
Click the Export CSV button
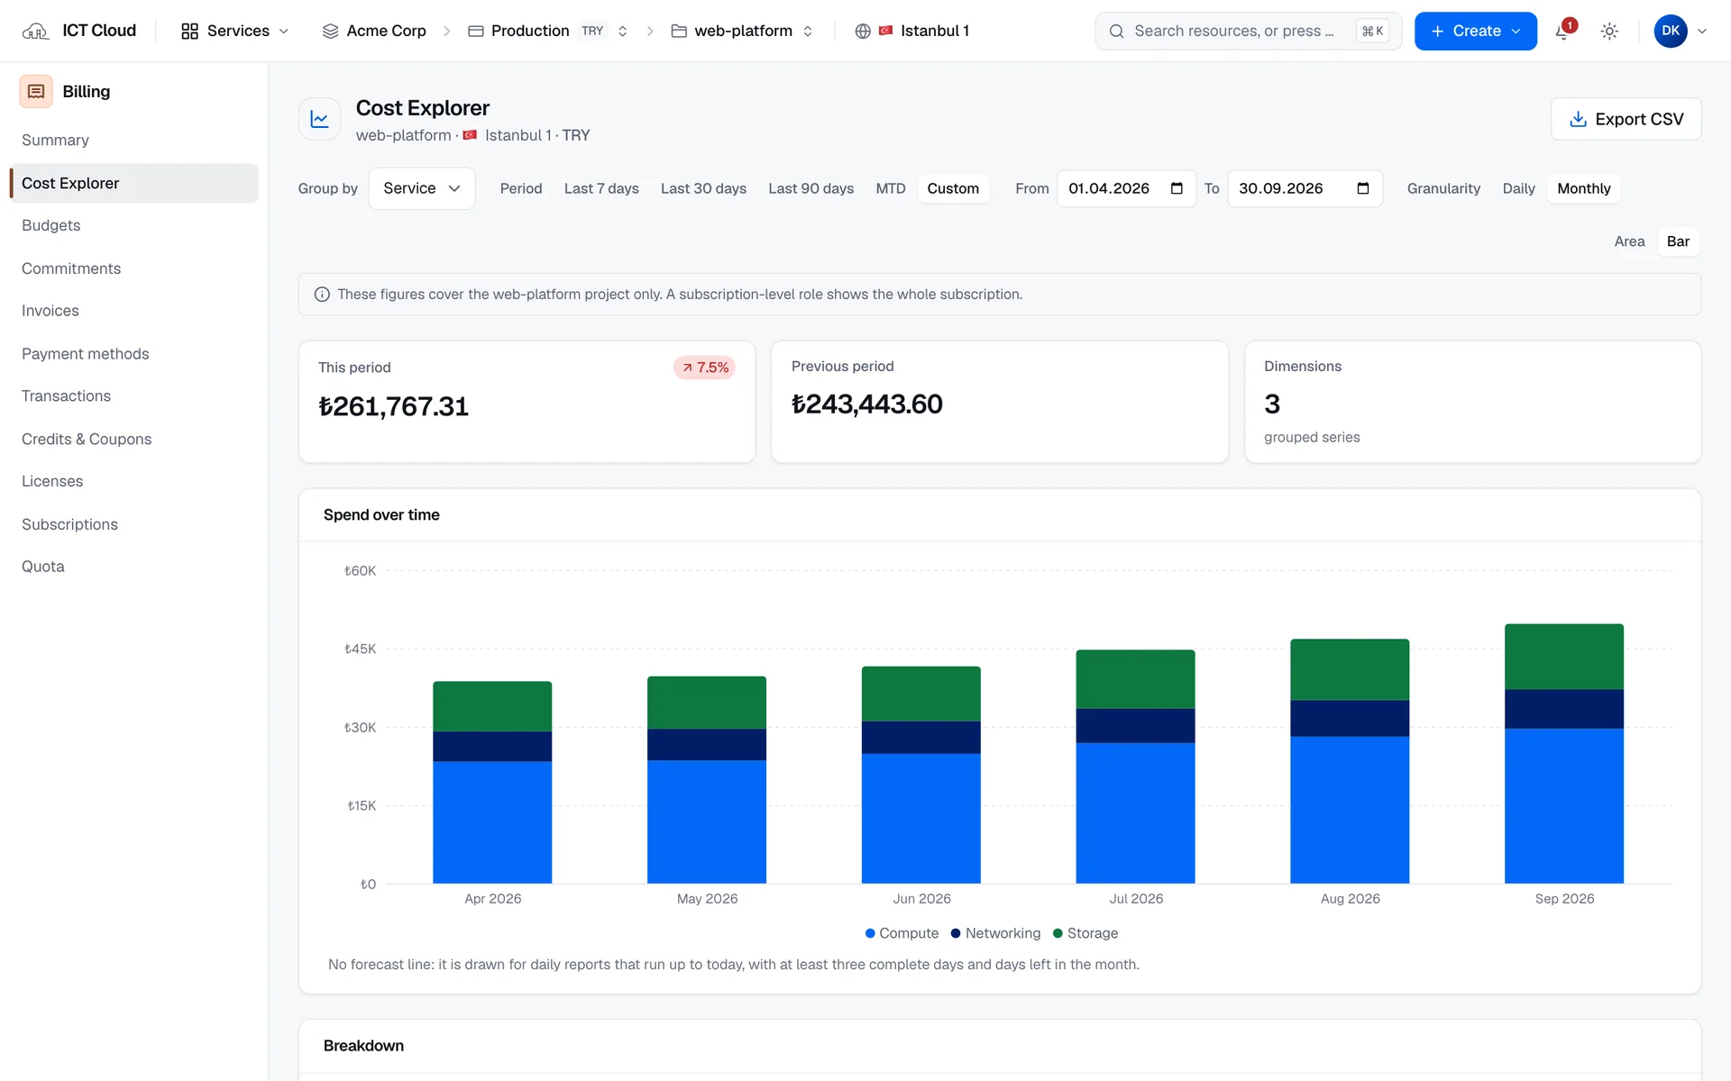(1626, 119)
